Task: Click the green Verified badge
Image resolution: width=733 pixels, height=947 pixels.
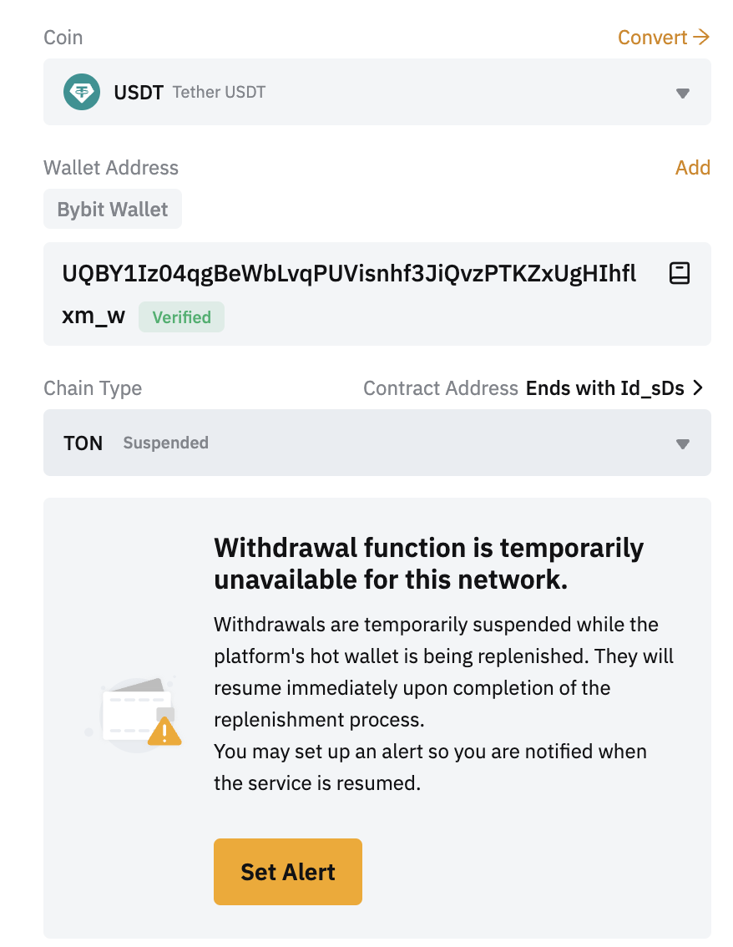Action: pyautogui.click(x=181, y=317)
